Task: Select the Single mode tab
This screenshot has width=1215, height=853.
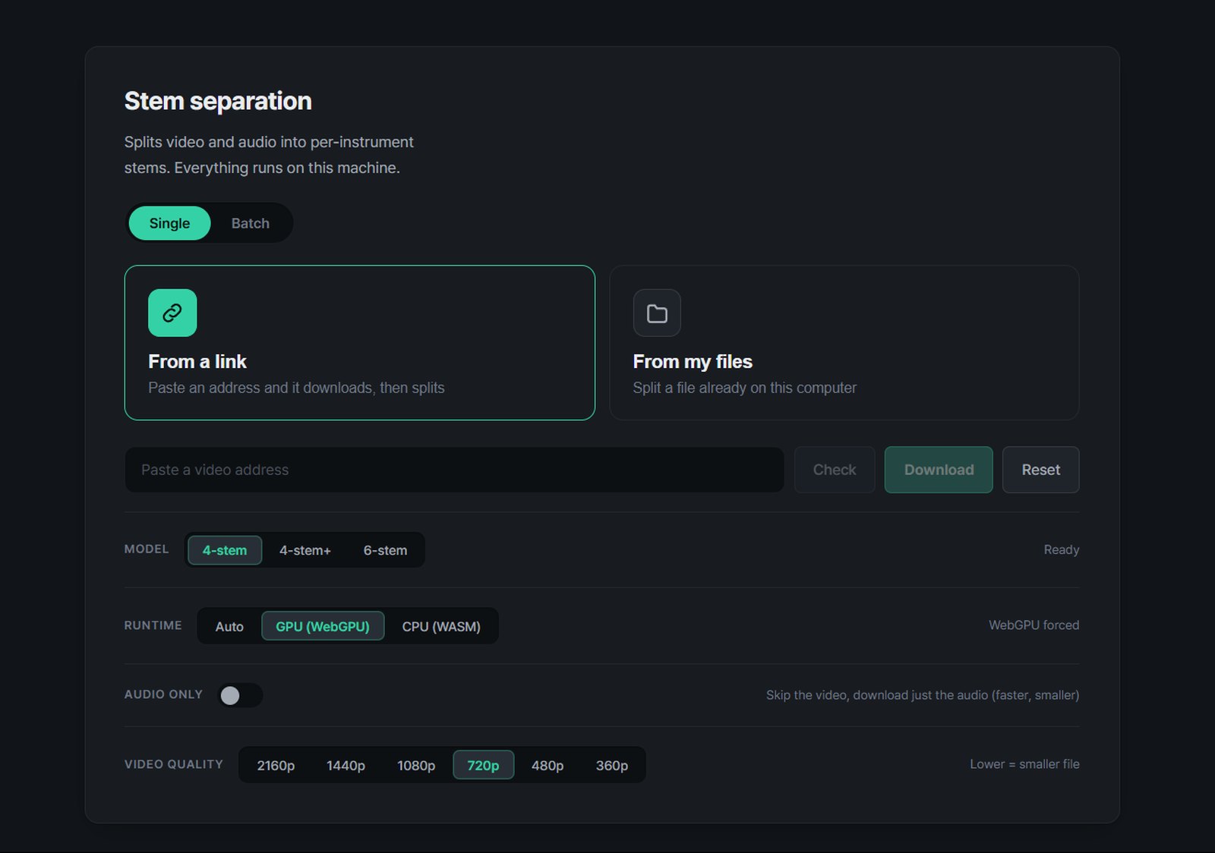Action: (x=169, y=223)
